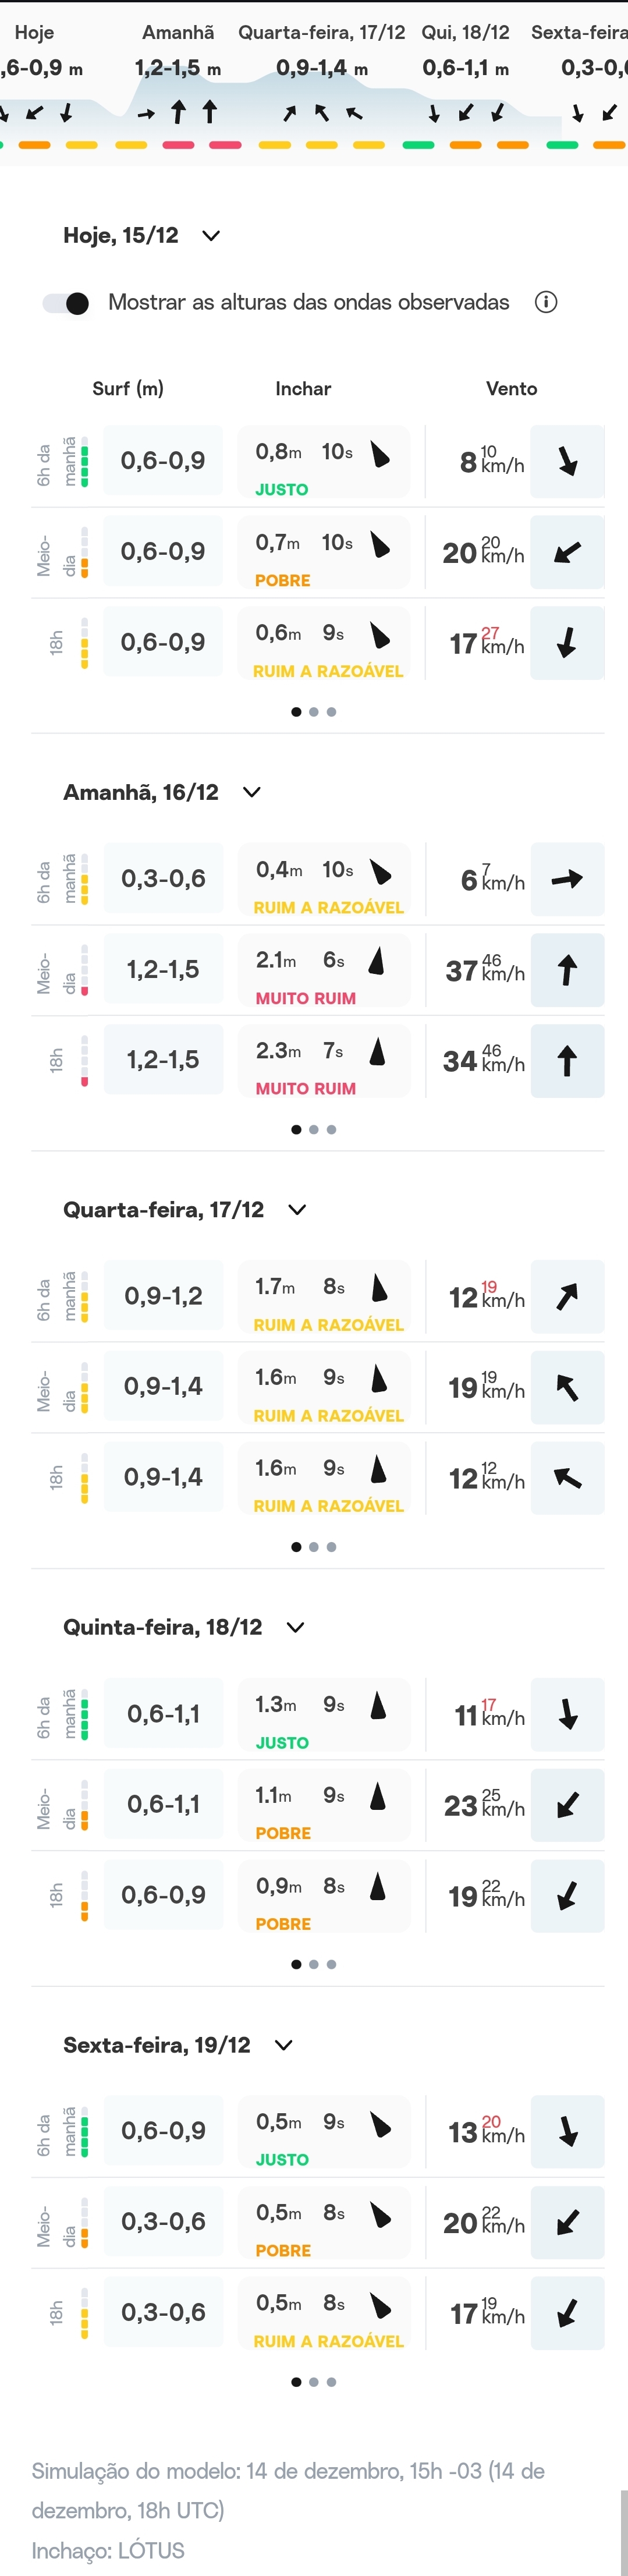Select Amanhã tab in top forecast strip
The width and height of the screenshot is (628, 2576).
178,33
